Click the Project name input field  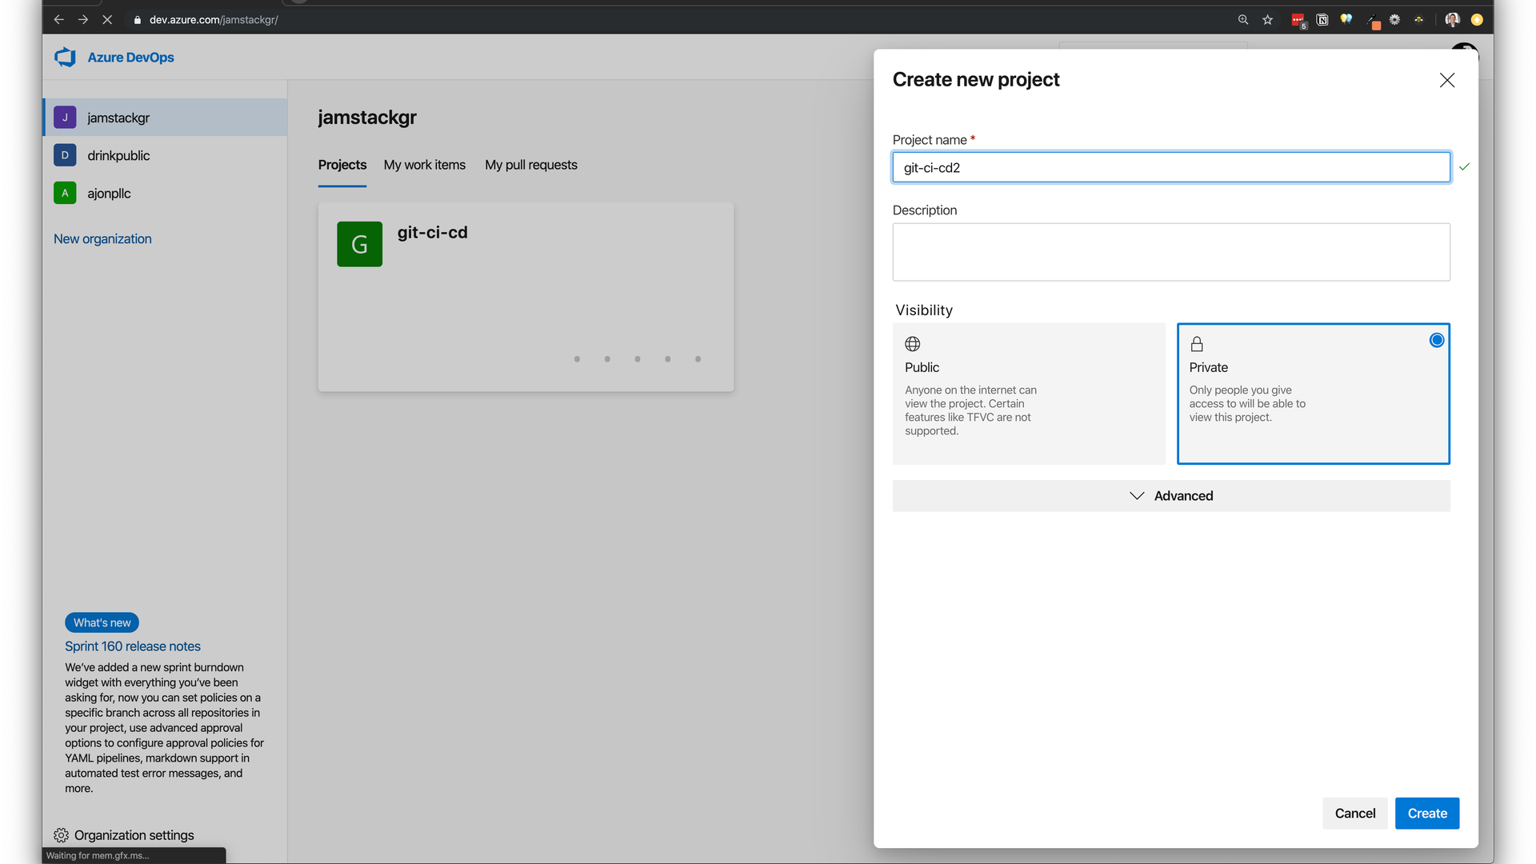pyautogui.click(x=1170, y=168)
